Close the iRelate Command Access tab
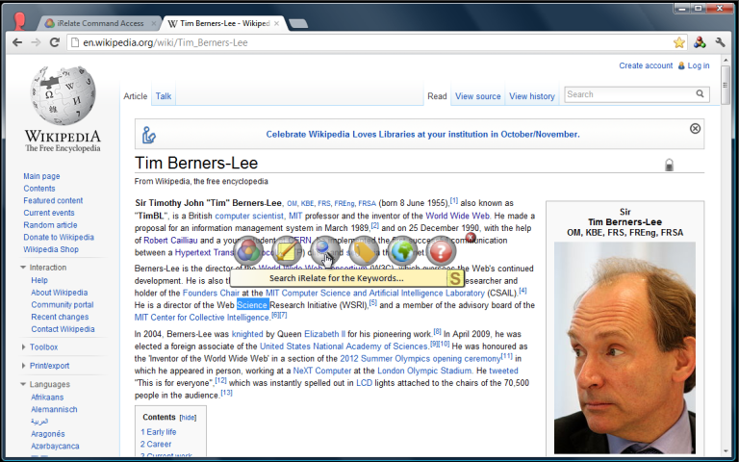Image resolution: width=739 pixels, height=462 pixels. (x=154, y=23)
